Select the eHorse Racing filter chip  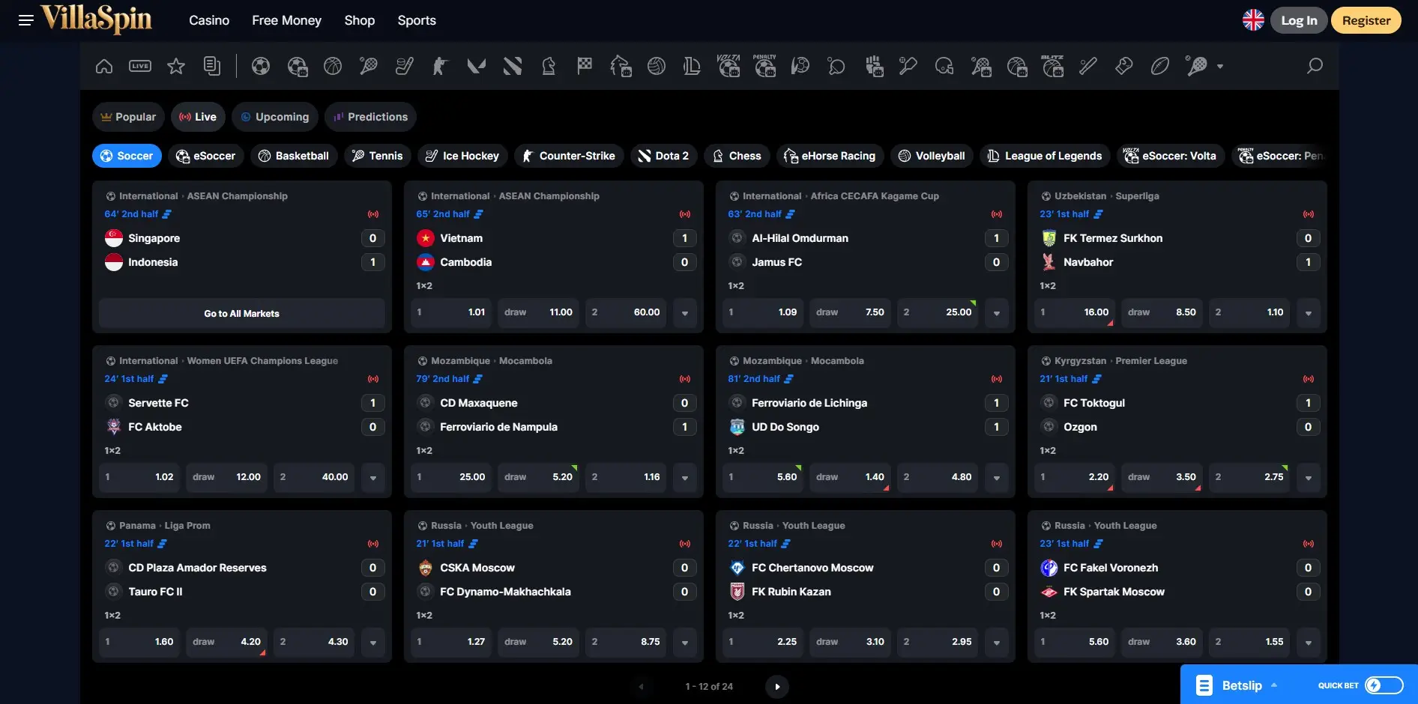pos(830,156)
